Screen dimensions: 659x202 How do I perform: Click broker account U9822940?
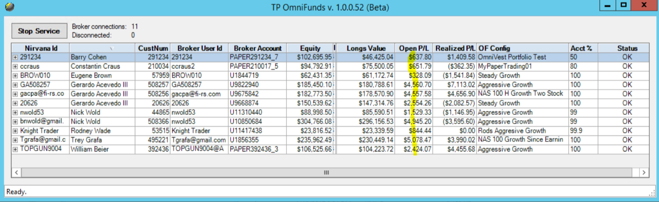(258, 85)
